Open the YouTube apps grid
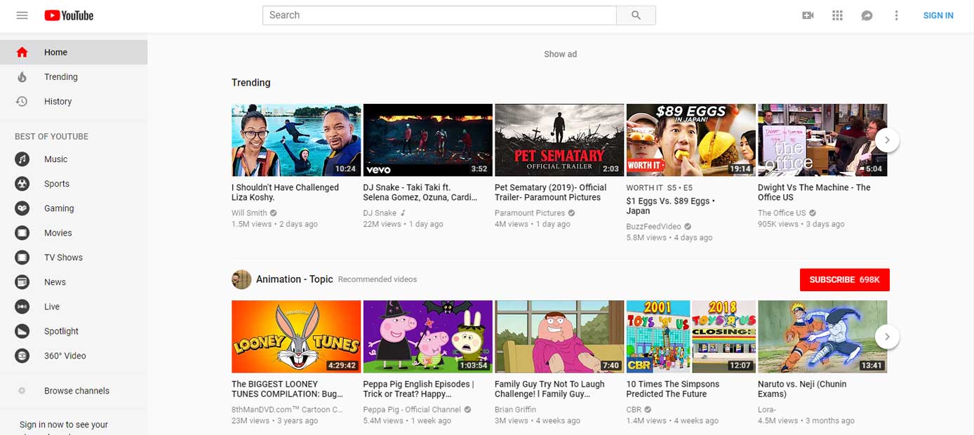 [x=837, y=15]
